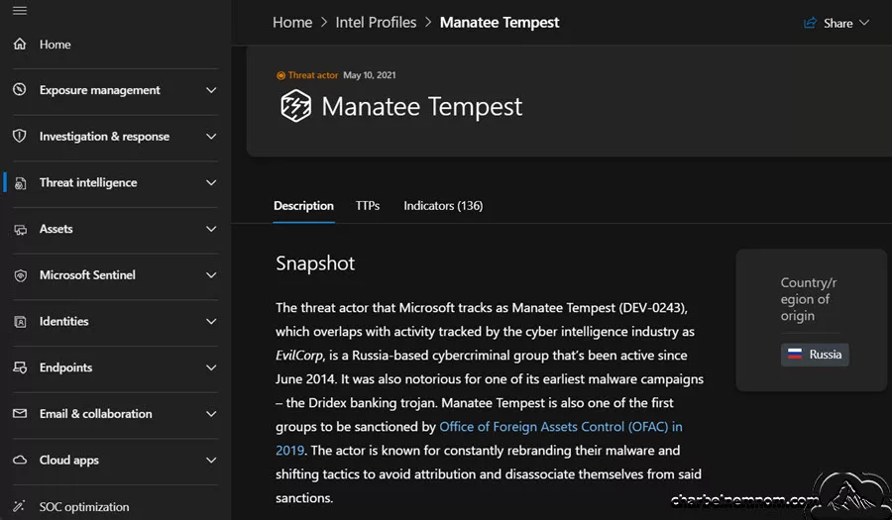
Task: Expand the Cloud apps chevron
Action: point(211,460)
